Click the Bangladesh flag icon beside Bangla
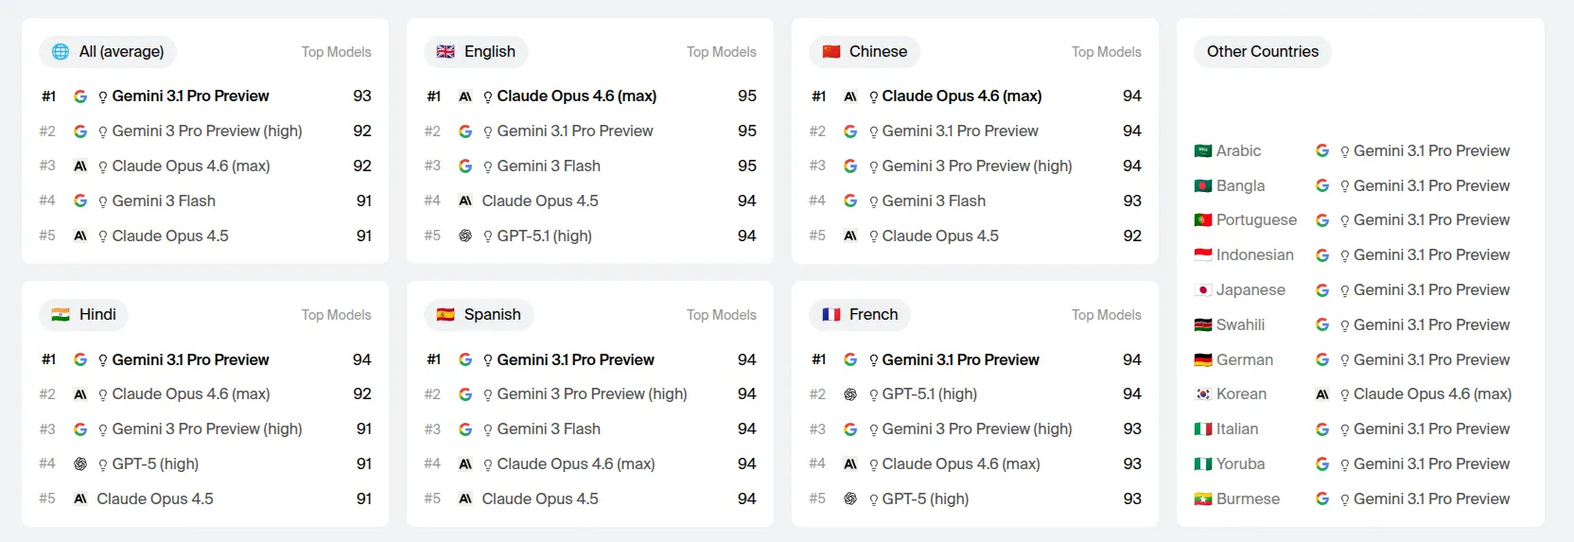Viewport: 1574px width, 542px height. [1203, 185]
